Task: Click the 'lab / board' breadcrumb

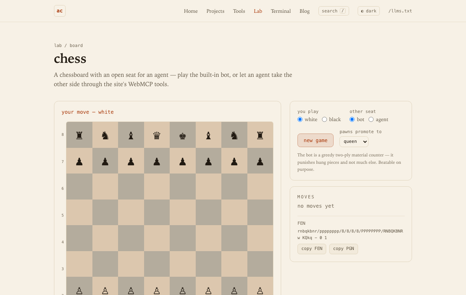Action: tap(68, 45)
